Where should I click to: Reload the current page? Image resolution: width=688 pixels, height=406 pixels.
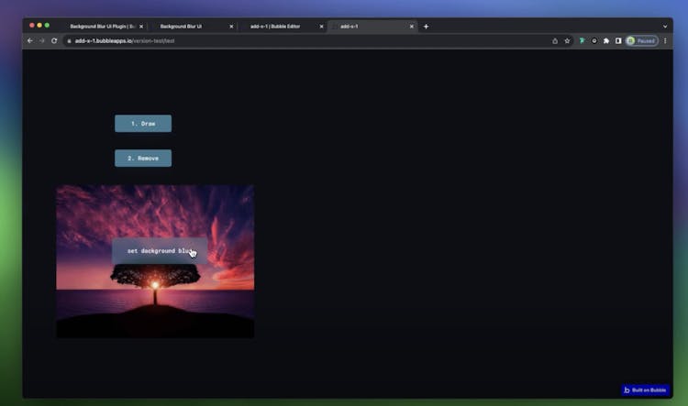pos(54,40)
